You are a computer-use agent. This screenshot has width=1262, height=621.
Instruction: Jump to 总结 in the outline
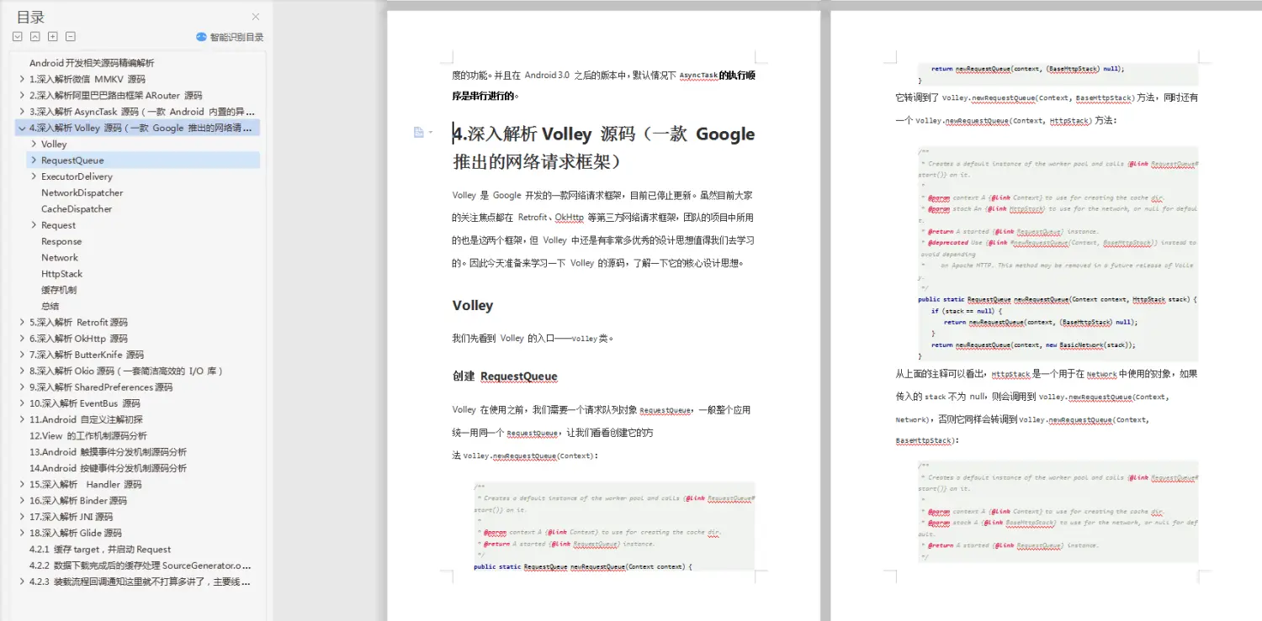coord(50,306)
